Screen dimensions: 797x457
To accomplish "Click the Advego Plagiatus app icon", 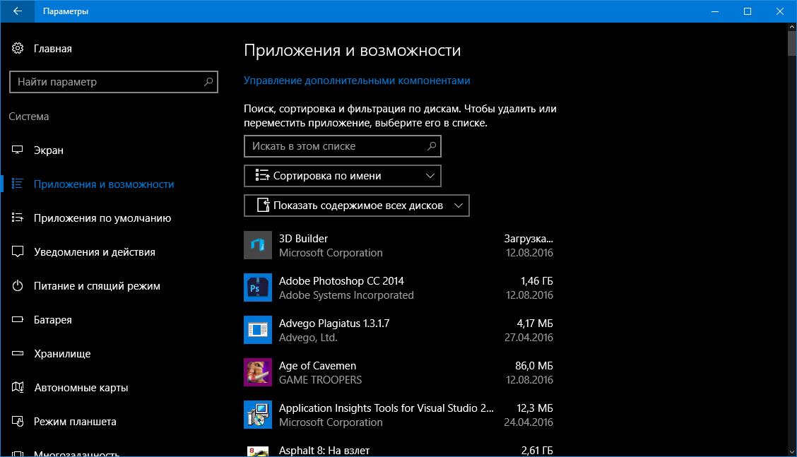I will tap(258, 330).
